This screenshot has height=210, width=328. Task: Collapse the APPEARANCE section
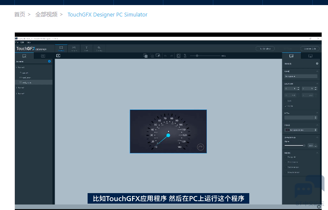tap(317, 138)
